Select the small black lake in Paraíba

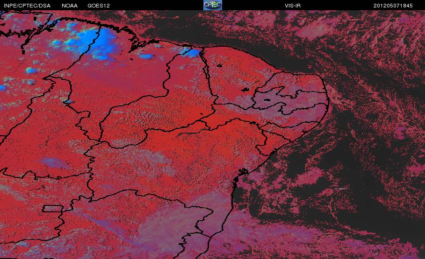tap(267, 100)
